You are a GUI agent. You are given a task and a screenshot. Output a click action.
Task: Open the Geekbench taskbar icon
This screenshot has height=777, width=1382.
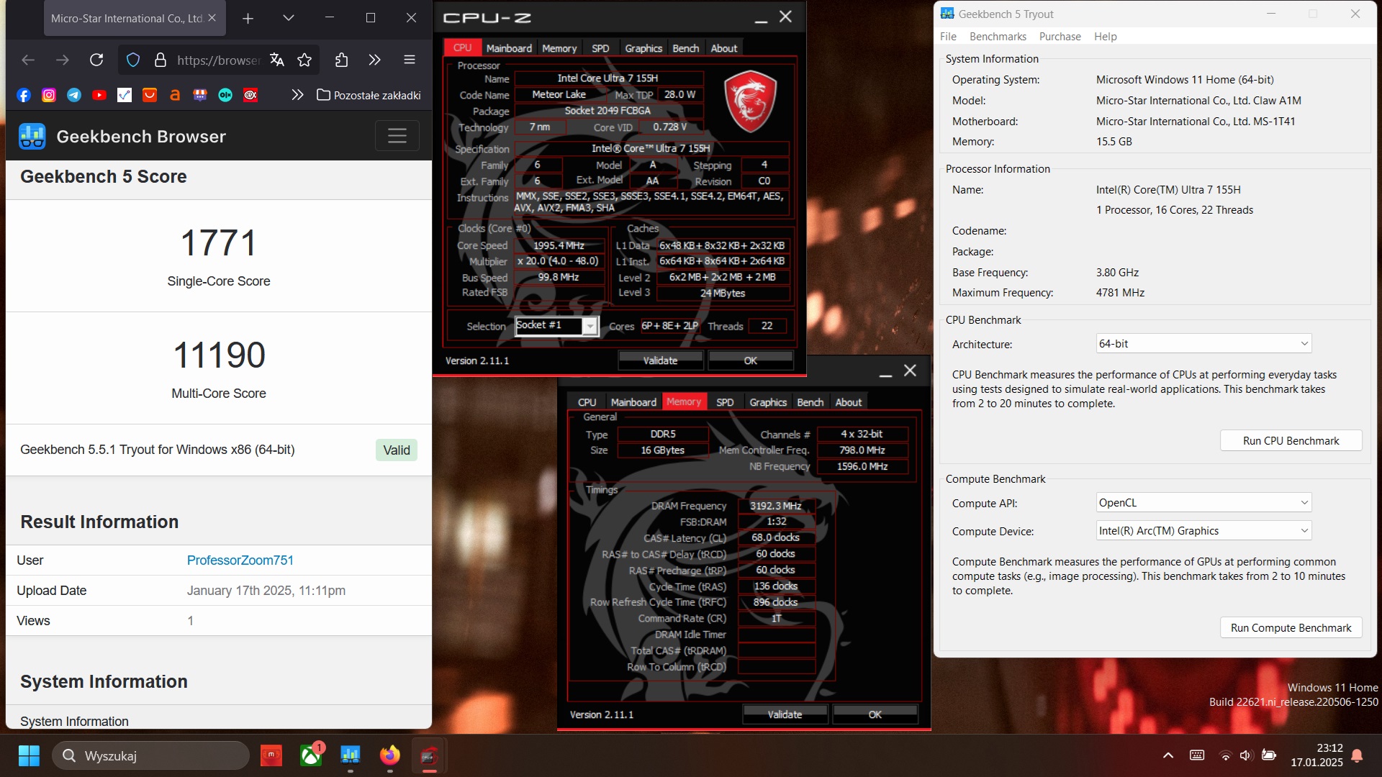[x=351, y=755]
